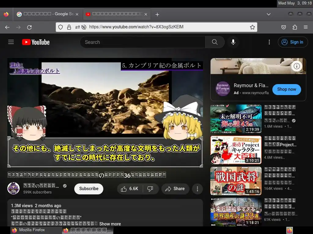Click Shop now on Raymour ad
The width and height of the screenshot is (313, 234).
tap(286, 89)
